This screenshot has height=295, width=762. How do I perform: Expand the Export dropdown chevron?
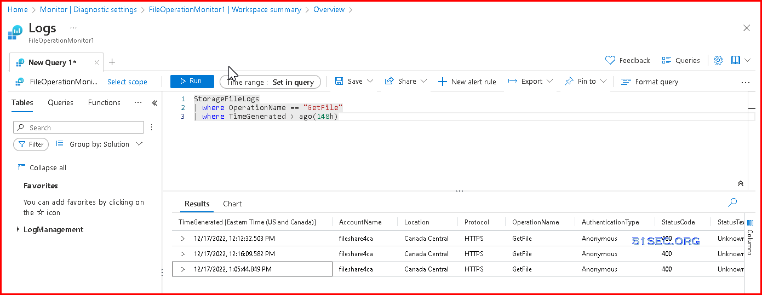[549, 81]
